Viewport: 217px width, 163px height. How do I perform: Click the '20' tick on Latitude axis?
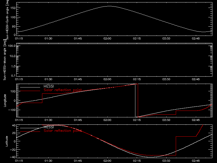[14, 133]
